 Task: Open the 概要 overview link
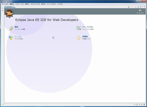[x=16, y=27]
